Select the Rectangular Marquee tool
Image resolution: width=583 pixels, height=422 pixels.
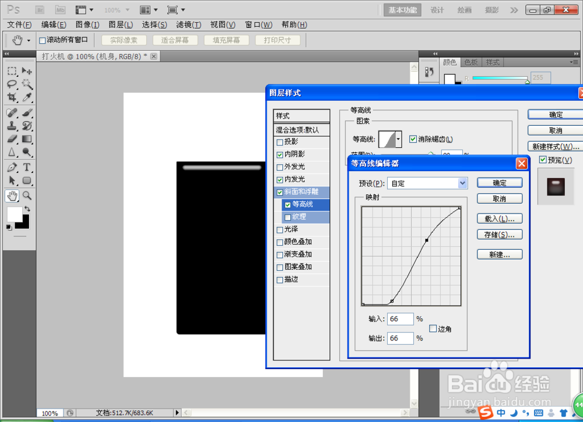click(x=12, y=70)
